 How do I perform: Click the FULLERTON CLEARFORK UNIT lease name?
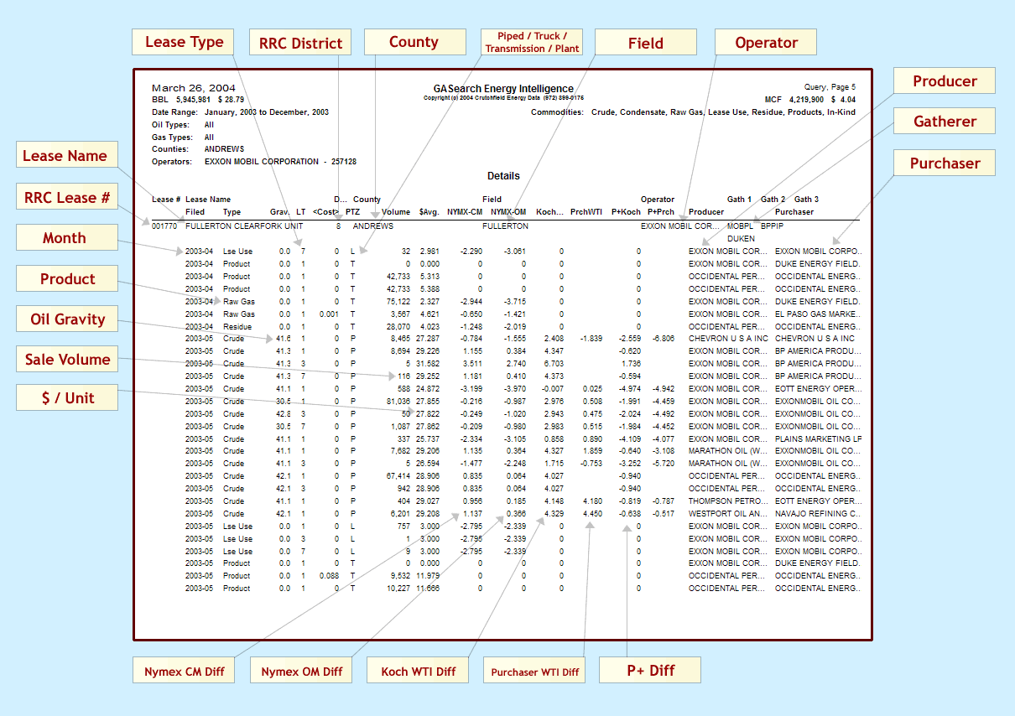point(244,226)
